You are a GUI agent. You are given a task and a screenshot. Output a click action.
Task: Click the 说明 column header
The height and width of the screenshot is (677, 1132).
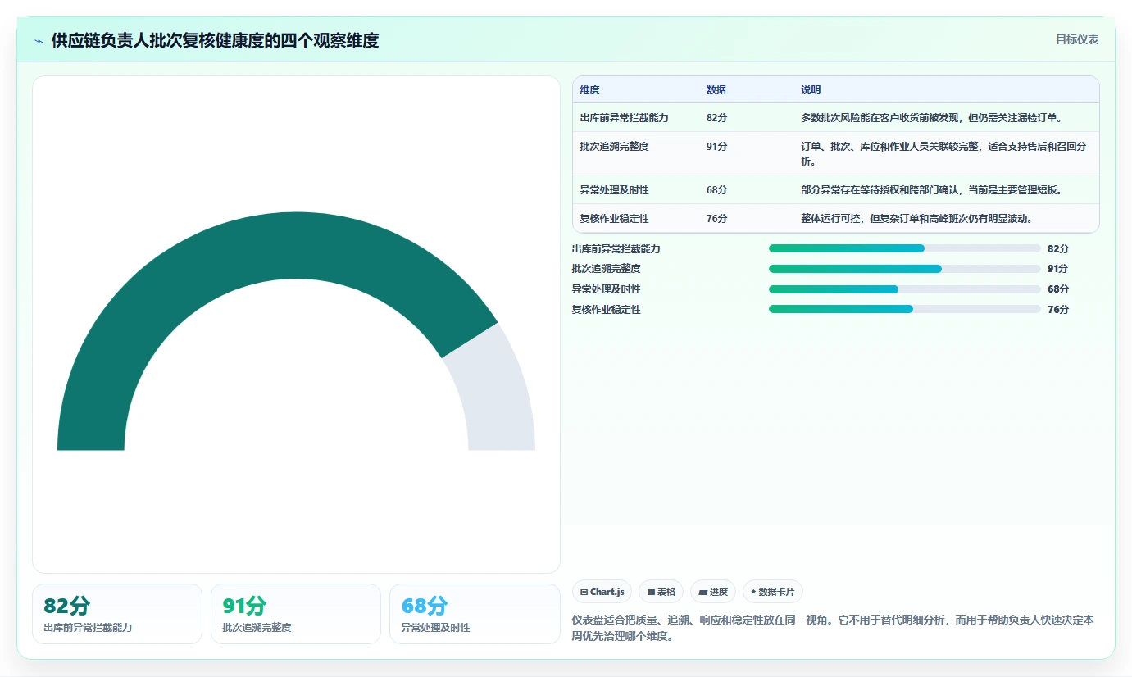pos(811,90)
